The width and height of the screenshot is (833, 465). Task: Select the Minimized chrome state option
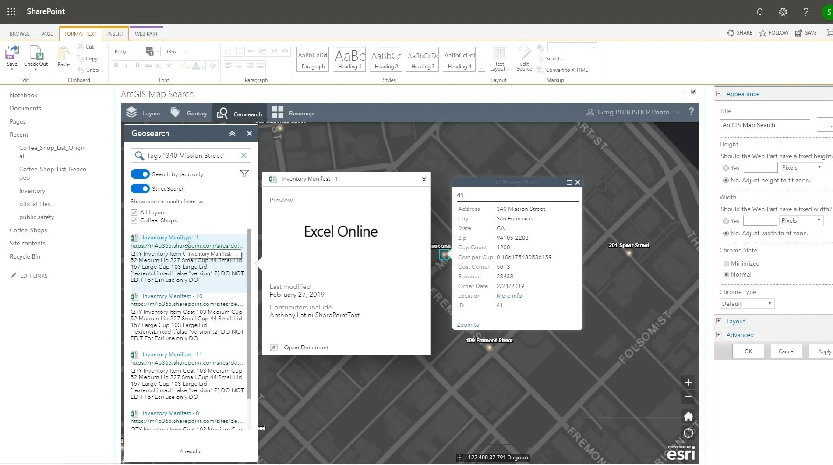point(726,263)
